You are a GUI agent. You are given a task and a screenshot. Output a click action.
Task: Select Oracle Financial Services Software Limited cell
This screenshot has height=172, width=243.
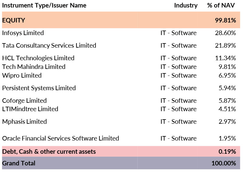[x=61, y=138]
